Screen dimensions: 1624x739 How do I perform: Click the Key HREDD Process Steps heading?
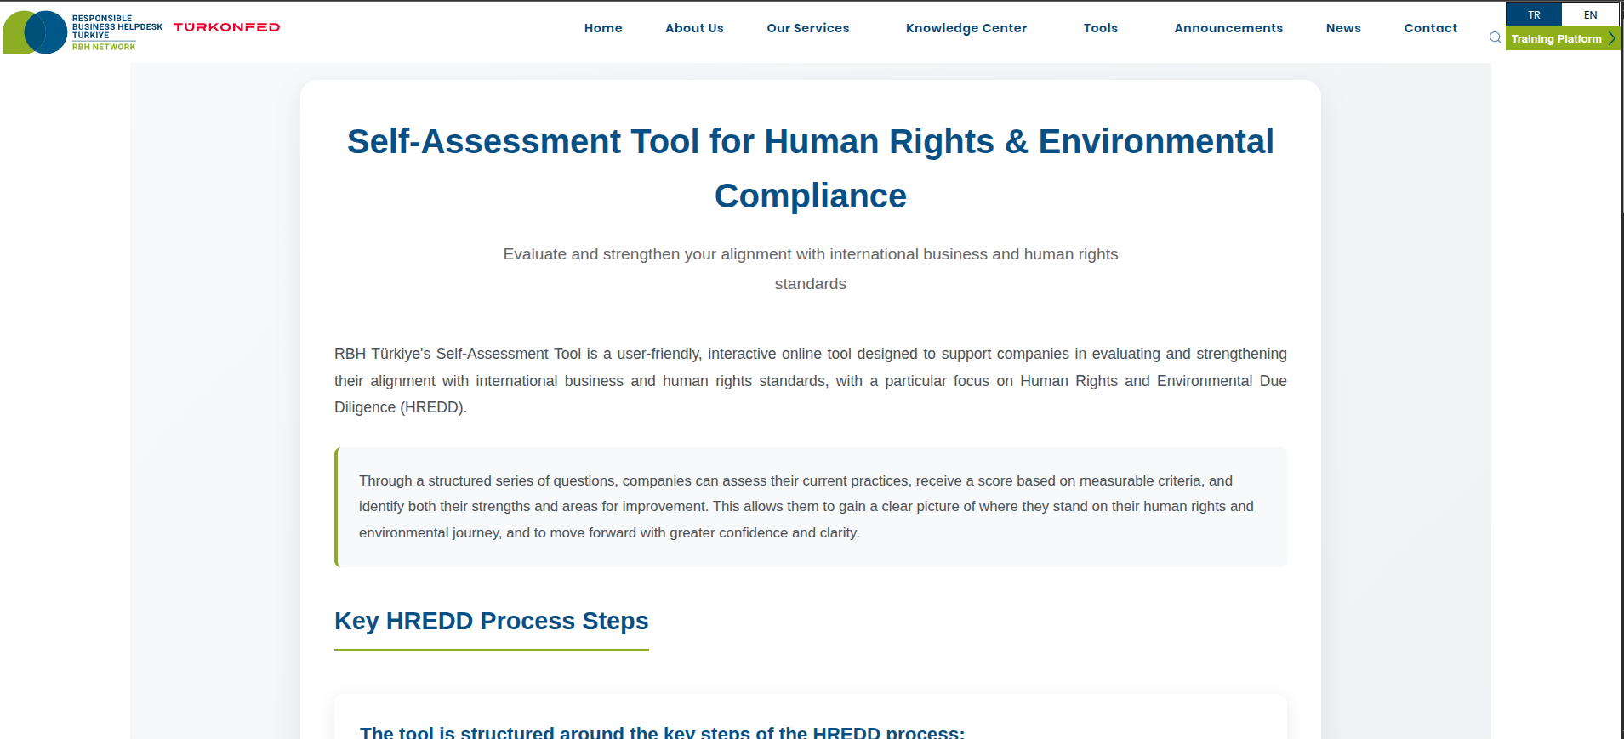click(491, 621)
